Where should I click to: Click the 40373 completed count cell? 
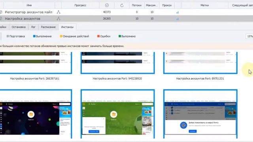tap(107, 12)
